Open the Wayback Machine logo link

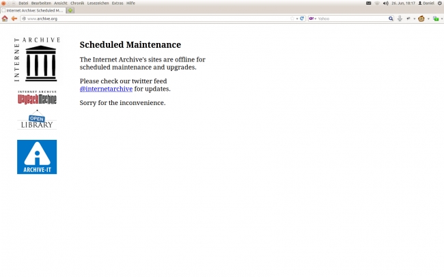[37, 98]
